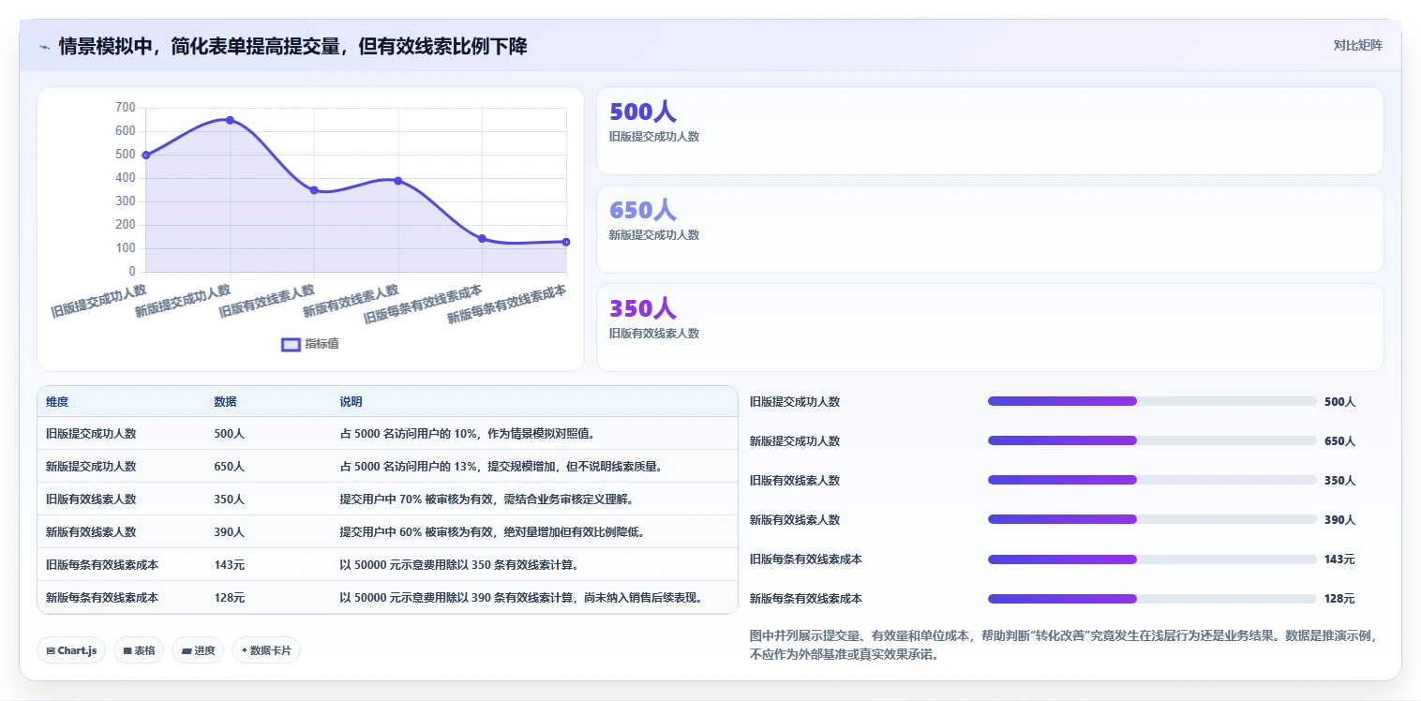Click the 500人 value in the table
1421x701 pixels.
[229, 434]
